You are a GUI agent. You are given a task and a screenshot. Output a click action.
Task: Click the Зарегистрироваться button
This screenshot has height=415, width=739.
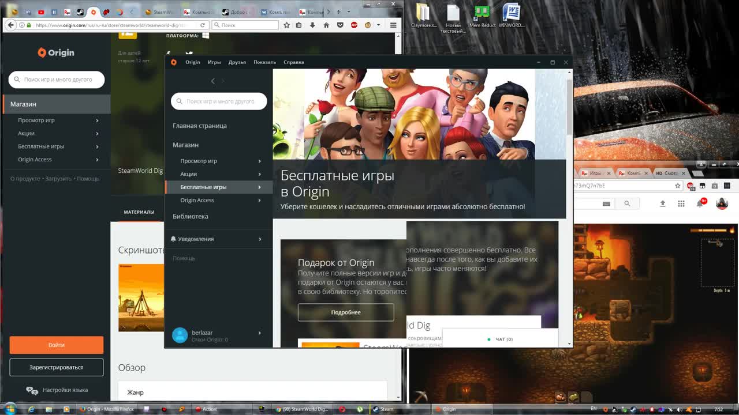57,367
